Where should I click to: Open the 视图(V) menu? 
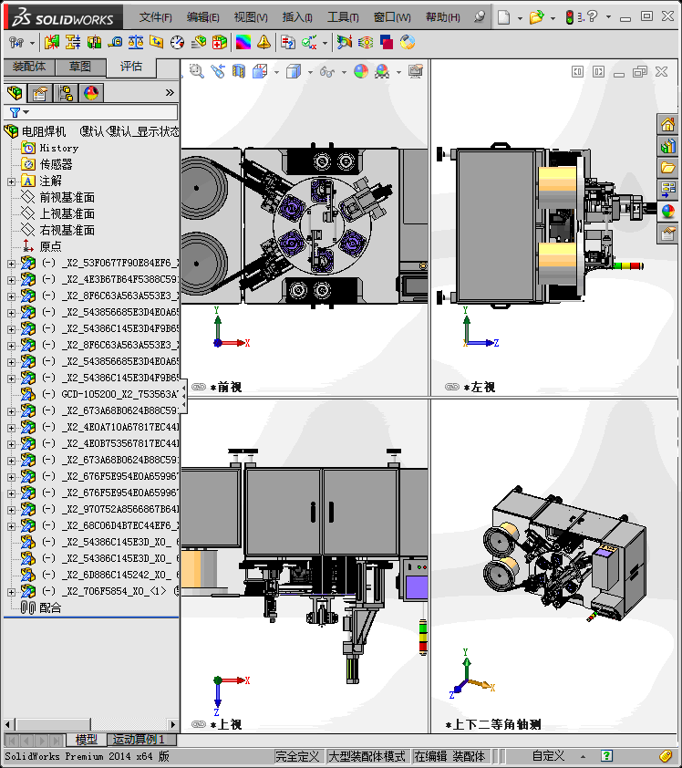click(x=251, y=17)
